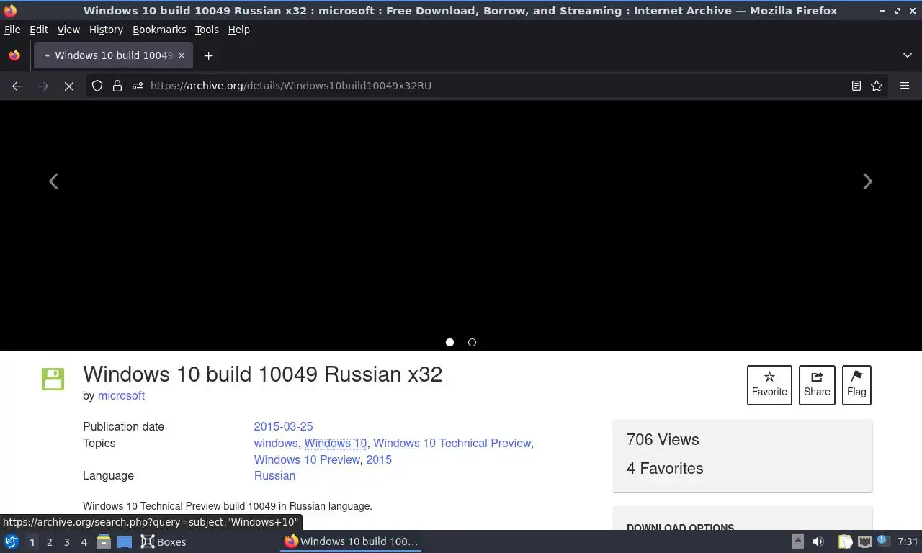
Task: Open the blue desktop taskbar icon
Action: [124, 541]
